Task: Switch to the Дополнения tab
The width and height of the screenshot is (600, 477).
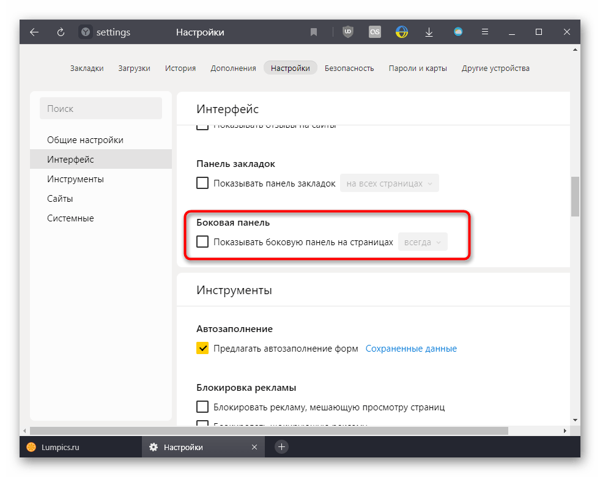Action: [233, 68]
